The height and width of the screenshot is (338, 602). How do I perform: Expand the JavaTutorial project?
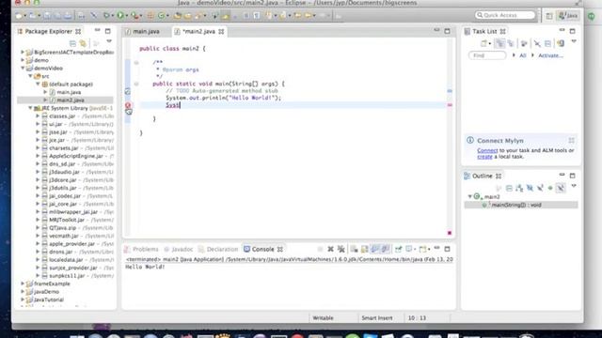[23, 300]
